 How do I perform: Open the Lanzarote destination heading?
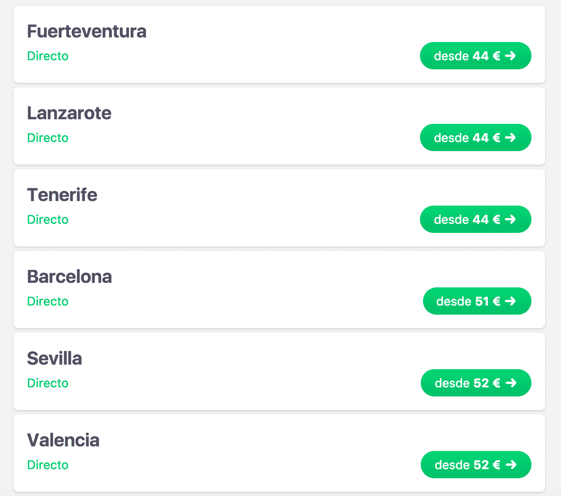click(x=69, y=113)
